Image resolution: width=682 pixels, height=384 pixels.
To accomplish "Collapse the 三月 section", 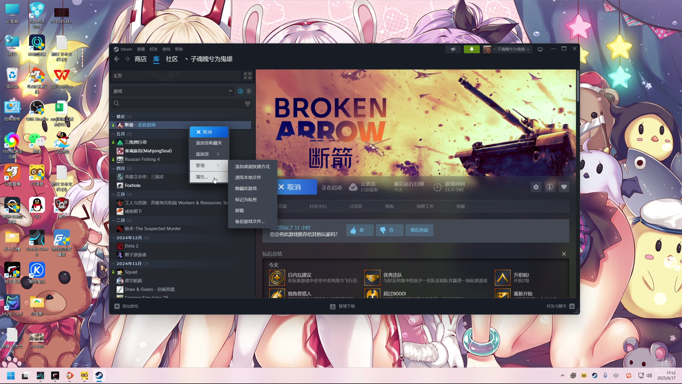I will (113, 194).
